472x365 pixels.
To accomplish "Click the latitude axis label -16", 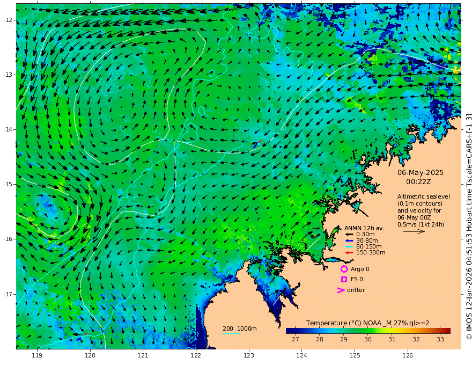I will [x=8, y=239].
